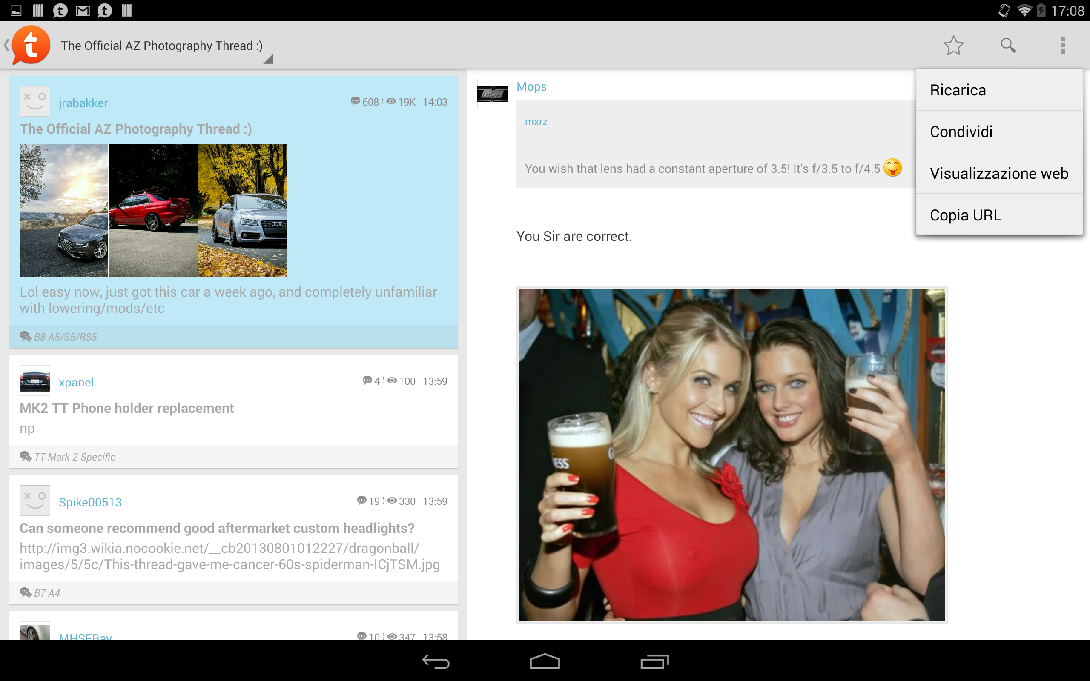Viewport: 1090px width, 681px height.
Task: Expand the thread title dropdown arrow
Action: tap(268, 59)
